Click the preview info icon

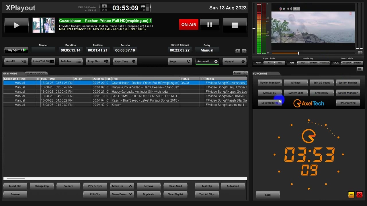coord(360,52)
